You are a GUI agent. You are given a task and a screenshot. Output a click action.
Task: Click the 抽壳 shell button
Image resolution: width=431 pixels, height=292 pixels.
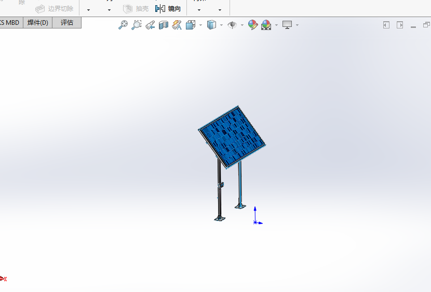click(x=136, y=9)
